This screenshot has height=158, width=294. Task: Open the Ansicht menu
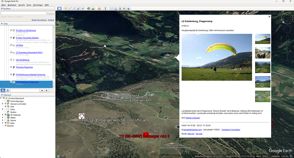coord(21,5)
